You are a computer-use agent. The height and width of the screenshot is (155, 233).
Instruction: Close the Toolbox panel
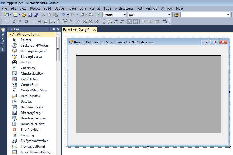click(58, 29)
